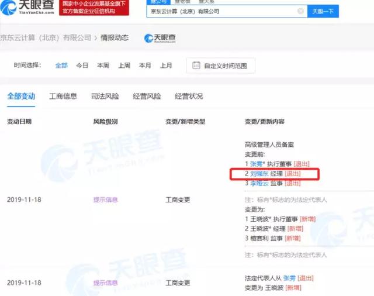374x296 pixels.
Task: Open the 京东云计算（北京）有限公司 breadcrumb link
Action: pyautogui.click(x=46, y=37)
